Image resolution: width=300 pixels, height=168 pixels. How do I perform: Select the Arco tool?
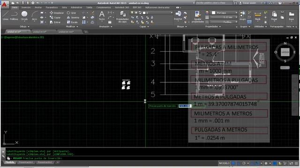(34, 15)
